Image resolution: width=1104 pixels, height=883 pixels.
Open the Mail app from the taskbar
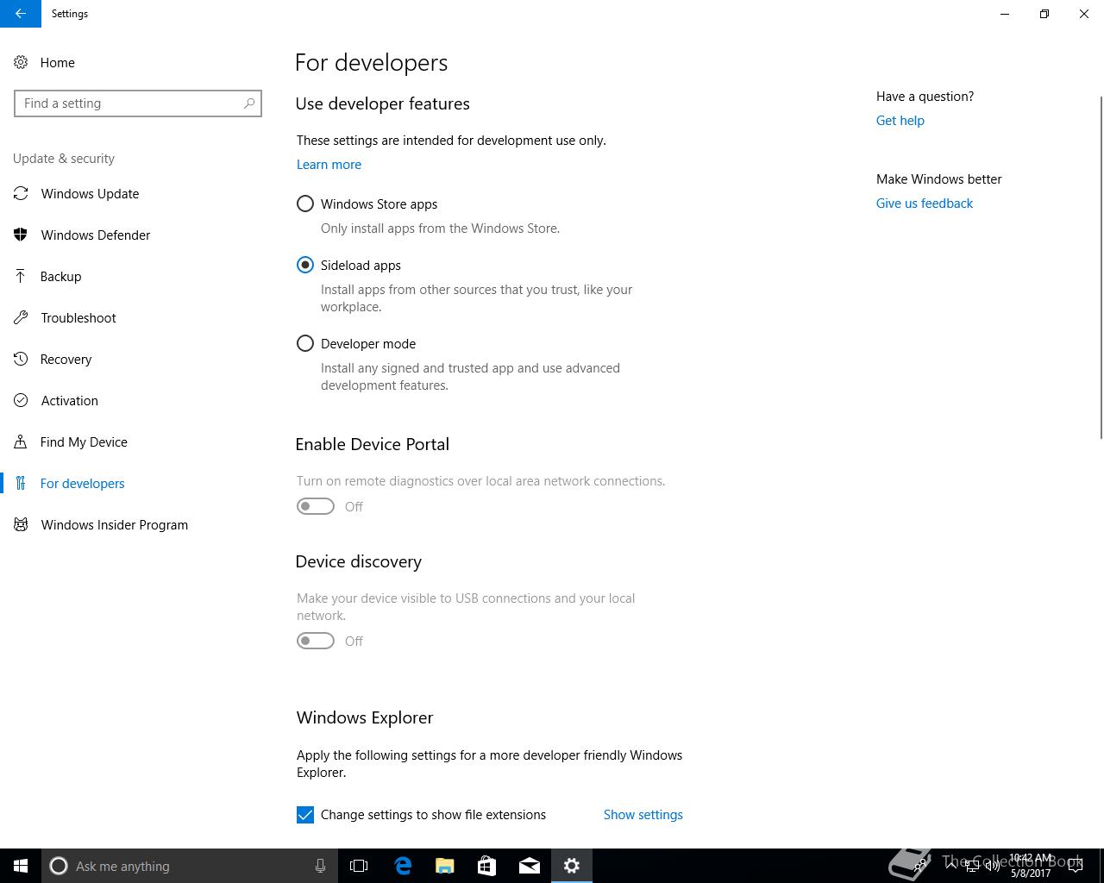point(530,866)
